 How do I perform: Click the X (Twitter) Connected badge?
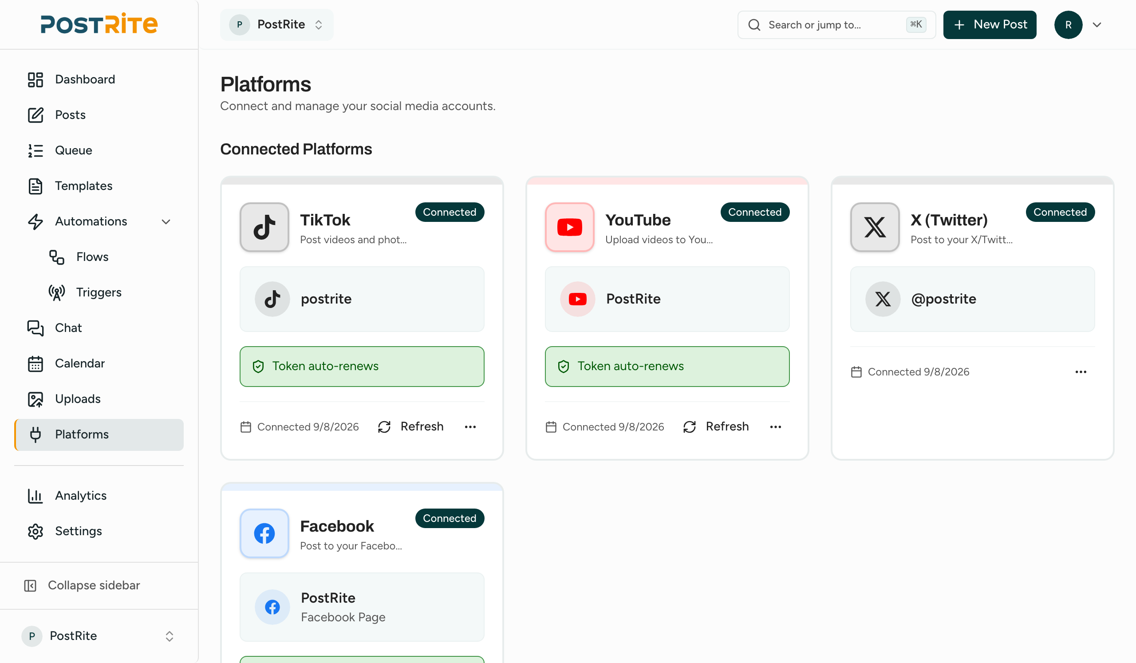tap(1060, 212)
